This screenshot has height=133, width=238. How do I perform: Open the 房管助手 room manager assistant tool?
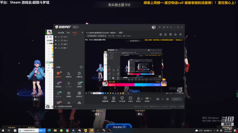coord(69,74)
